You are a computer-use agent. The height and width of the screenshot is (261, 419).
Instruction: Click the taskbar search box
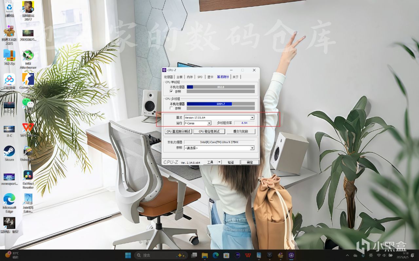pyautogui.click(x=161, y=255)
